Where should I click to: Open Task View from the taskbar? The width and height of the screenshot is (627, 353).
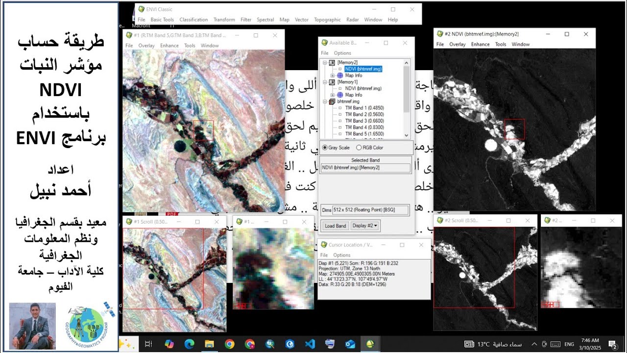149,344
